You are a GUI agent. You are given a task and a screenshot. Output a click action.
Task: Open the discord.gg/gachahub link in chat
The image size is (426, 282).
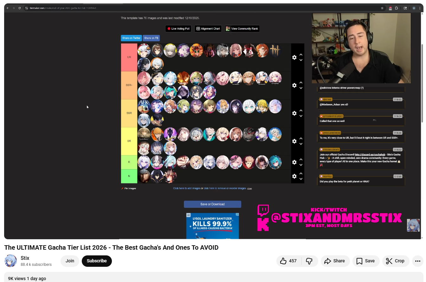pyautogui.click(x=370, y=155)
